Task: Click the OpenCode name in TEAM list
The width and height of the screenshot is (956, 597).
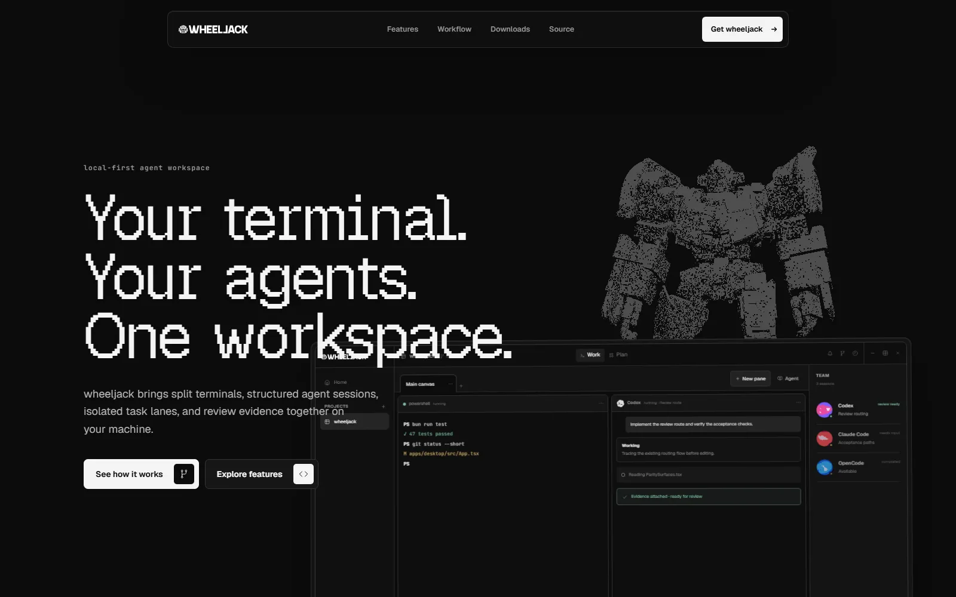Action: click(x=851, y=463)
